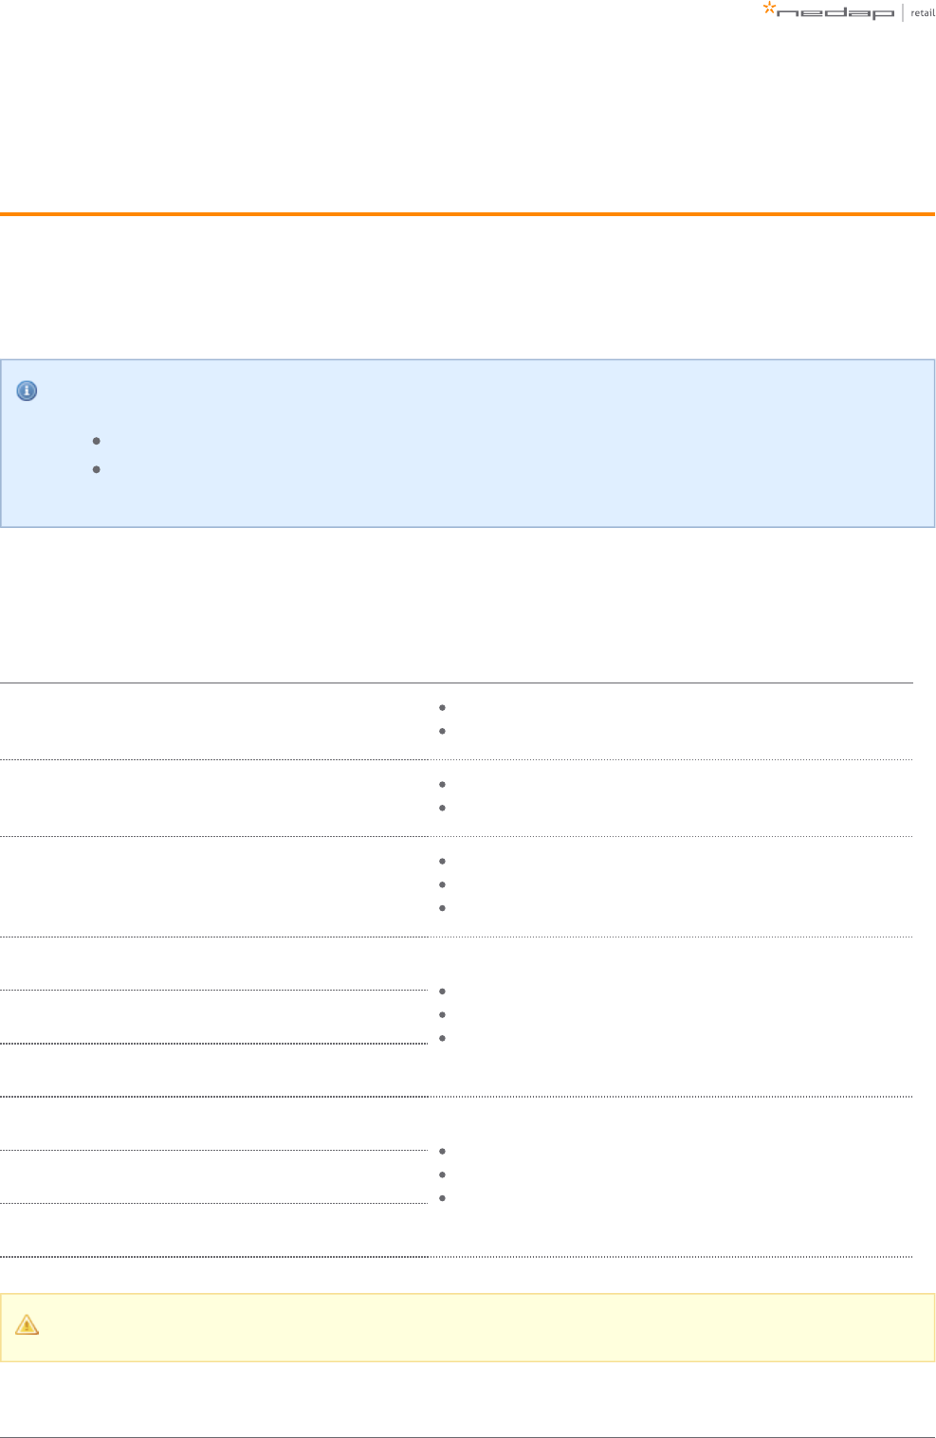
Task: Click the "retail" label beside the logo
Action: click(923, 12)
